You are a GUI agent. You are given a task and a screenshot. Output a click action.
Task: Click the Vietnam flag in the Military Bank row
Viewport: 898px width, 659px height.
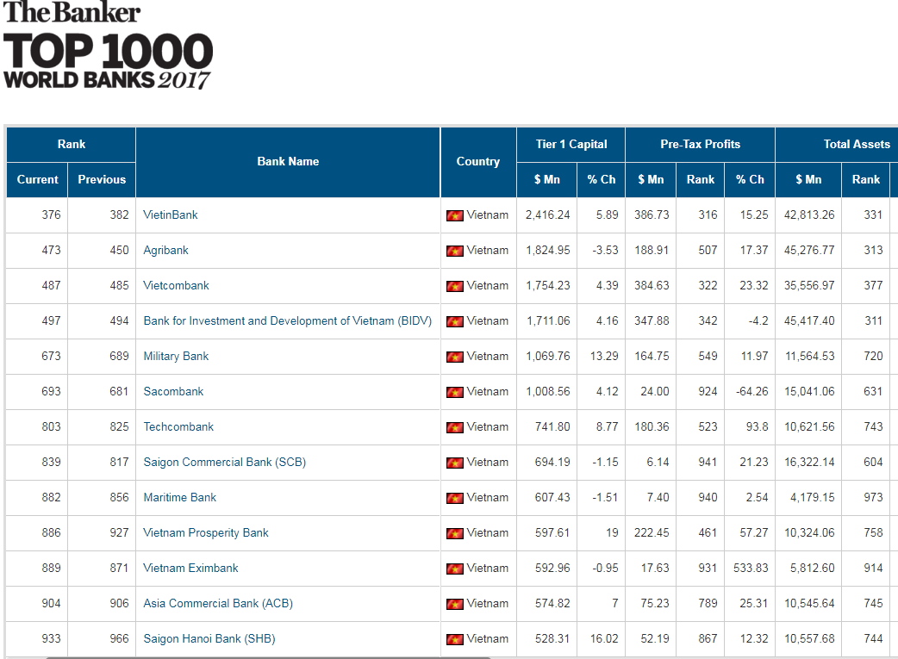(455, 356)
